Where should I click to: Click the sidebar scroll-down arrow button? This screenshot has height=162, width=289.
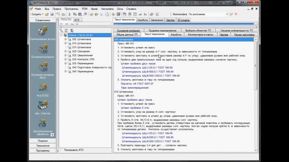coord(52,135)
